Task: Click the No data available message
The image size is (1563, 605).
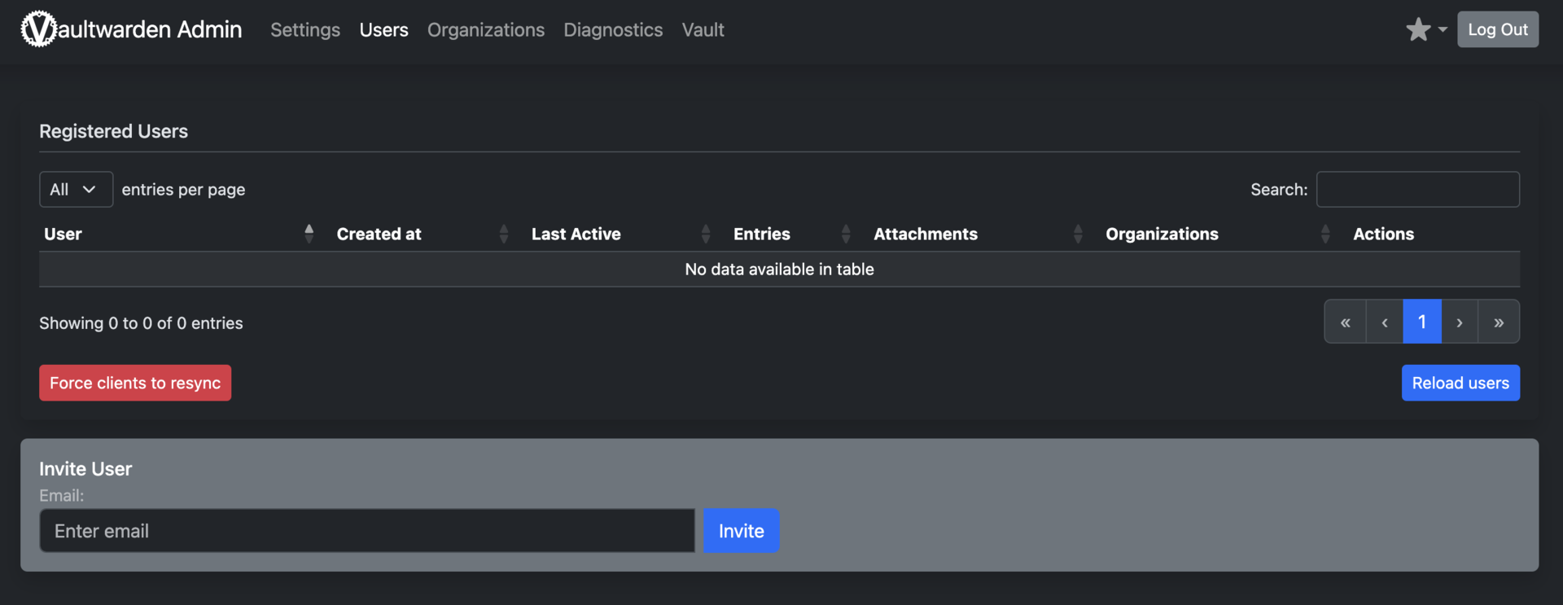Action: (x=779, y=269)
